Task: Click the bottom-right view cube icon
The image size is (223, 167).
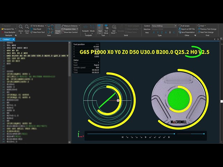Action: point(52,32)
